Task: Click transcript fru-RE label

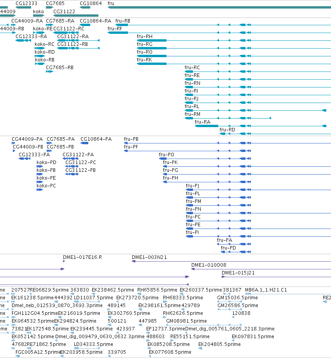Action: pos(192,75)
